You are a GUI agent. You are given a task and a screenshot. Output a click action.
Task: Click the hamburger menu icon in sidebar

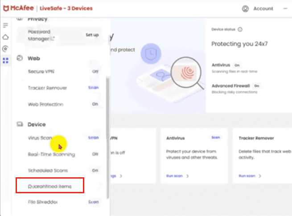tap(6, 25)
